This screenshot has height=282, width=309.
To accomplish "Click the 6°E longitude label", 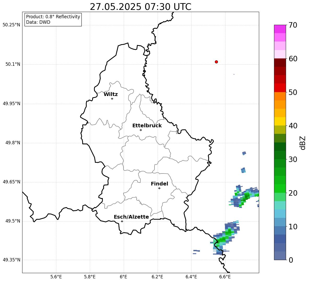I will click(x=123, y=277).
